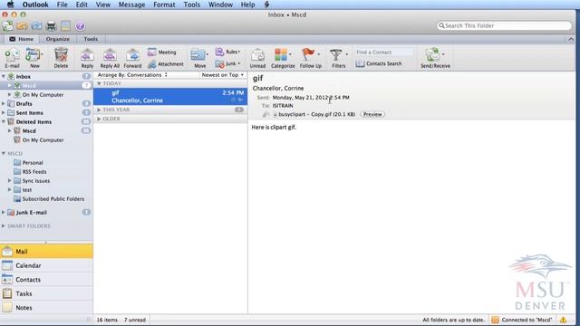580x326 pixels.
Task: Click Preview for the attachment
Action: click(x=372, y=114)
